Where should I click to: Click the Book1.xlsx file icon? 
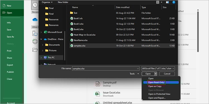click(x=72, y=24)
